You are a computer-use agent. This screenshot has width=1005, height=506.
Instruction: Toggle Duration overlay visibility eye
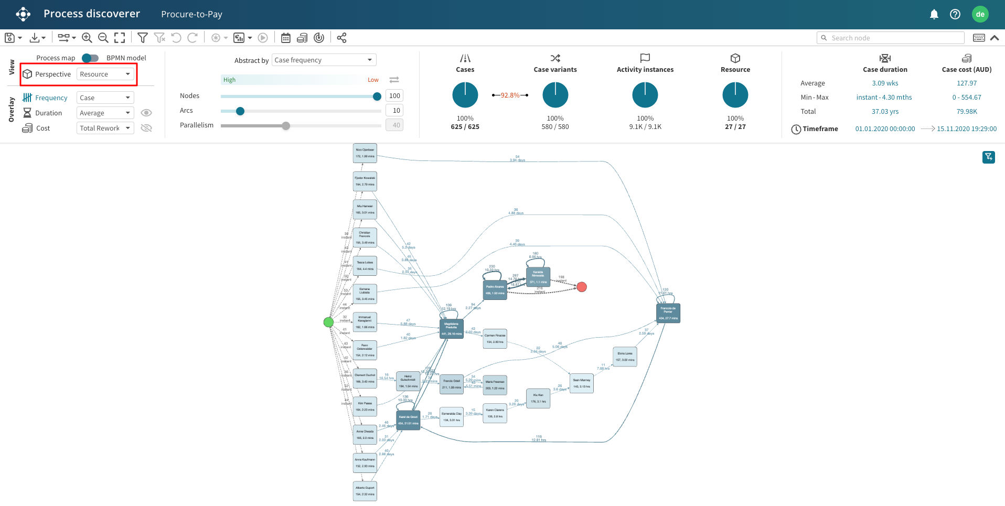[x=146, y=113]
